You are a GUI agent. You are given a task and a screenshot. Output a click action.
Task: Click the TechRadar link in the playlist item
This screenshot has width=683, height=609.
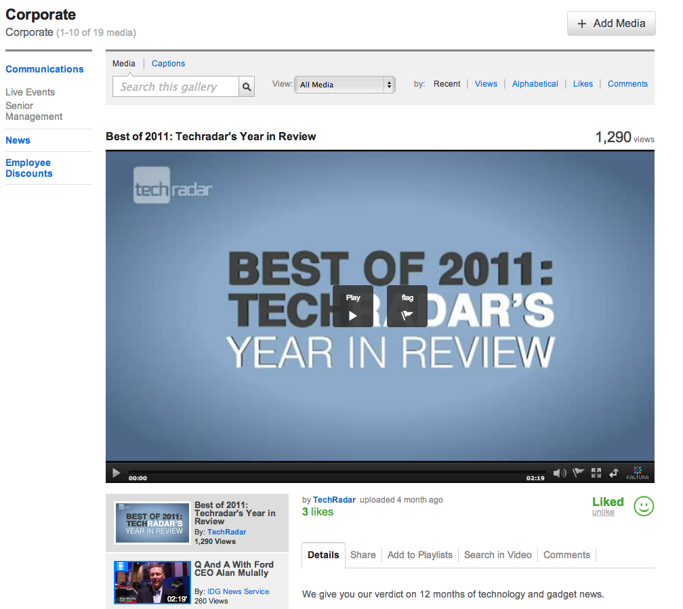(x=226, y=532)
